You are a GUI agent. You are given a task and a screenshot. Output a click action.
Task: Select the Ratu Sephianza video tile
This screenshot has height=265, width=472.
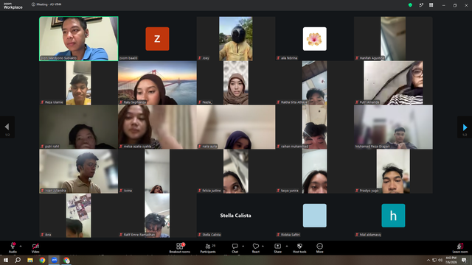coord(157,83)
